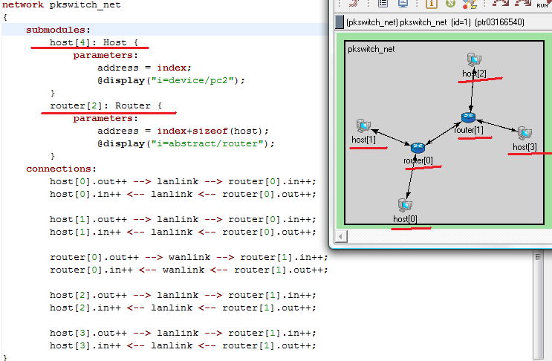Image resolution: width=552 pixels, height=361 pixels.
Task: Click the @display "i=abstract/router" line
Action: click(186, 143)
